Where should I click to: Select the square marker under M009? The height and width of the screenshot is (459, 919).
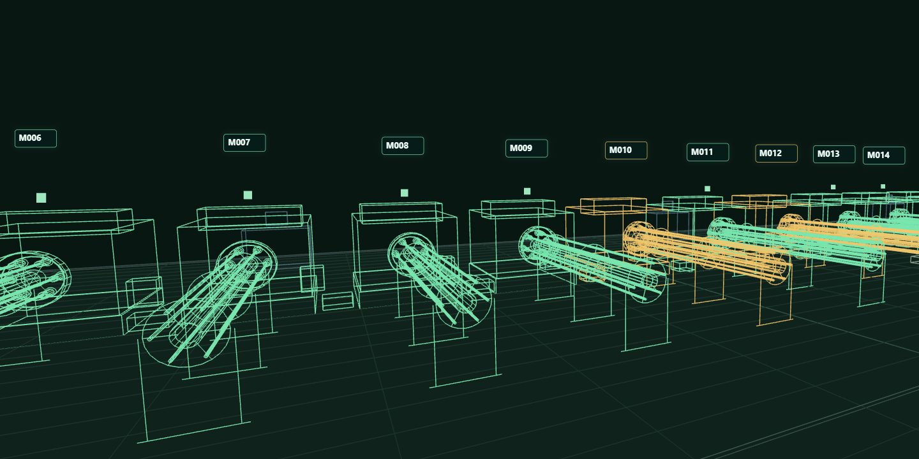click(527, 191)
